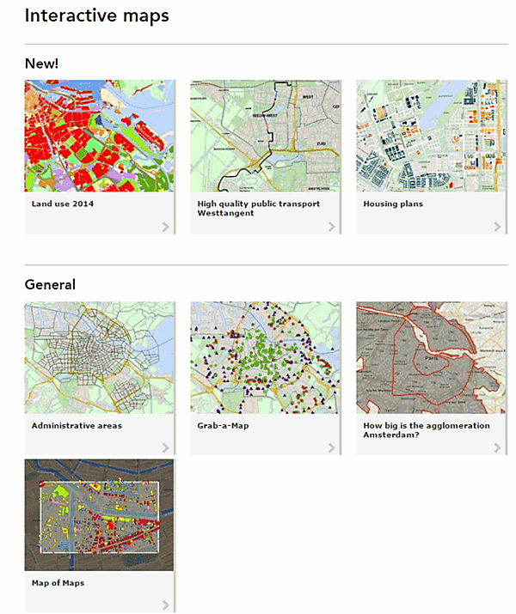Screen dimensions: 516x614
Task: View the Grab-a-Map thumbnail image
Action: tap(265, 357)
